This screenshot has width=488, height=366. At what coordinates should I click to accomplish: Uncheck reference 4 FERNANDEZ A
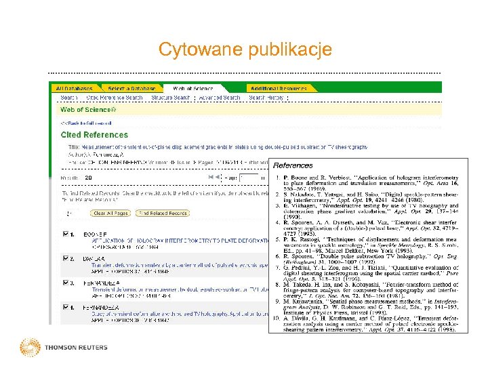[66, 307]
